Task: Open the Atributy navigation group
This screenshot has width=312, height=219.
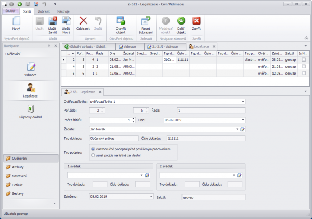Action: point(18,167)
